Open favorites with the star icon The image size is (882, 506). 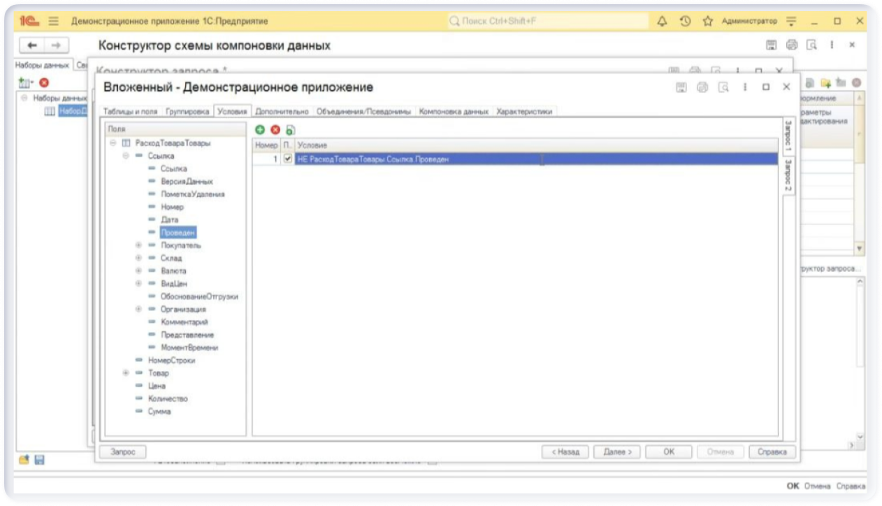pos(707,22)
